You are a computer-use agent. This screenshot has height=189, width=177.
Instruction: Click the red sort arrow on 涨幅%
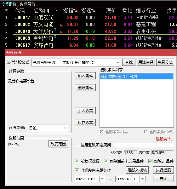point(78,11)
